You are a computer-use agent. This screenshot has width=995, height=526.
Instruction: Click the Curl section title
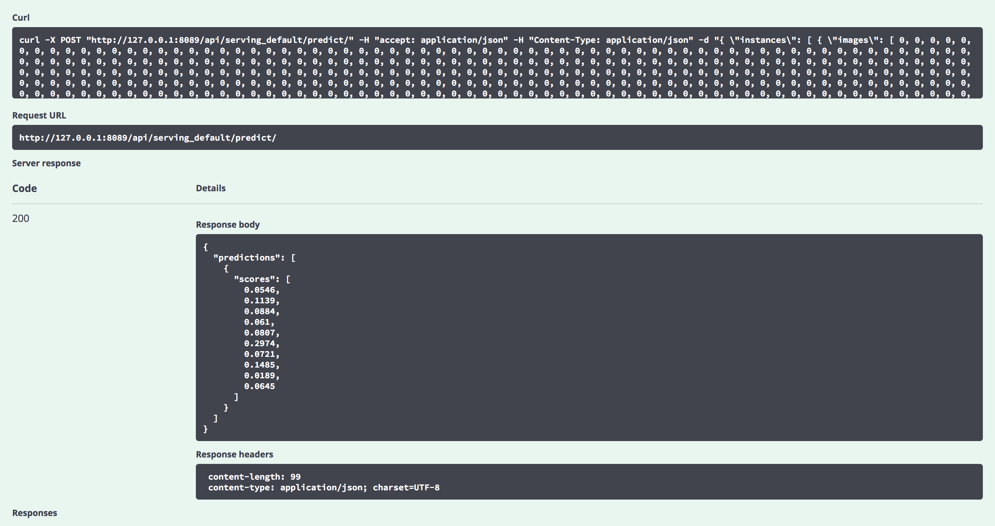coord(21,17)
